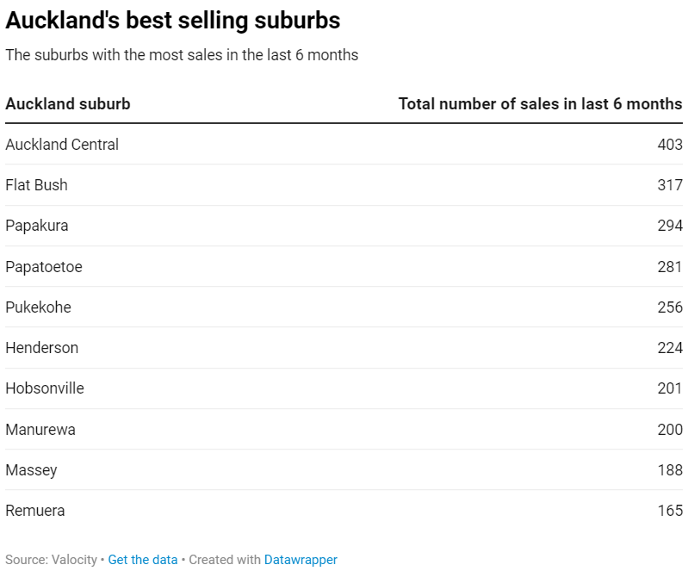
Task: Select the 165 sales figure
Action: [670, 511]
